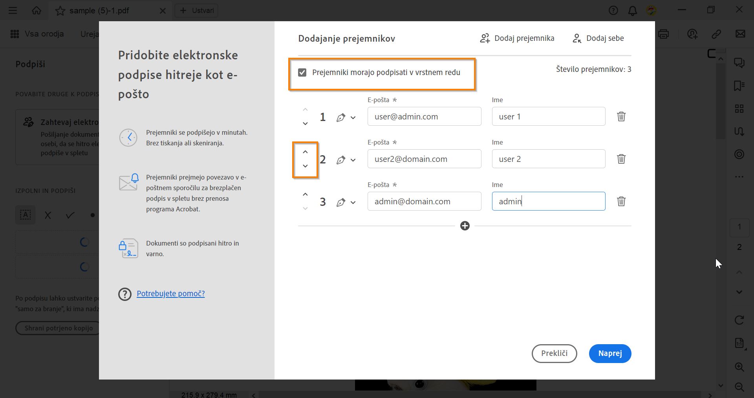
Task: Click the Naprej button
Action: coord(610,353)
